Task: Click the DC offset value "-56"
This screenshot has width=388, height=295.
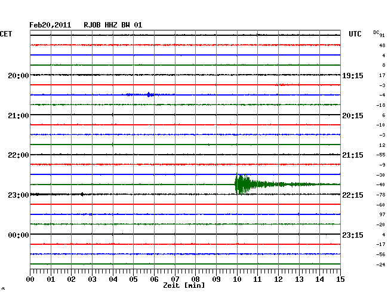Action: pyautogui.click(x=381, y=254)
